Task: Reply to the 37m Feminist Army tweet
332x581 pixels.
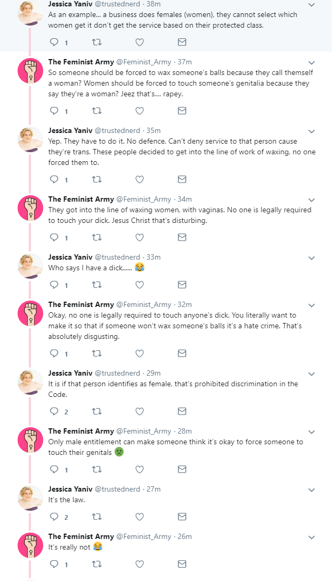Action: 54,111
